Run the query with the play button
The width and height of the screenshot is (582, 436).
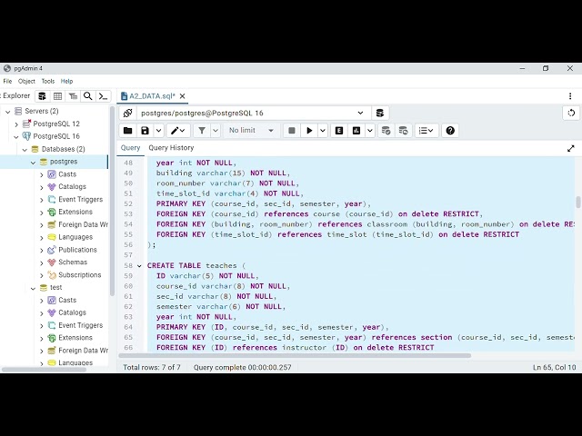(309, 131)
